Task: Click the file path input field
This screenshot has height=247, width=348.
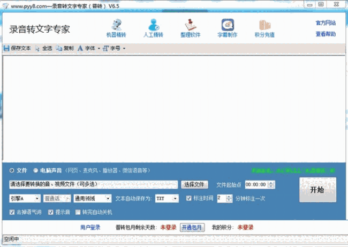Action: pyautogui.click(x=94, y=184)
